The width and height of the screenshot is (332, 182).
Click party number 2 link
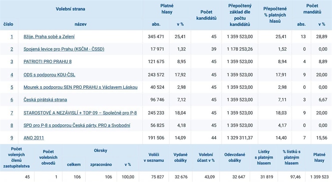coord(11,49)
